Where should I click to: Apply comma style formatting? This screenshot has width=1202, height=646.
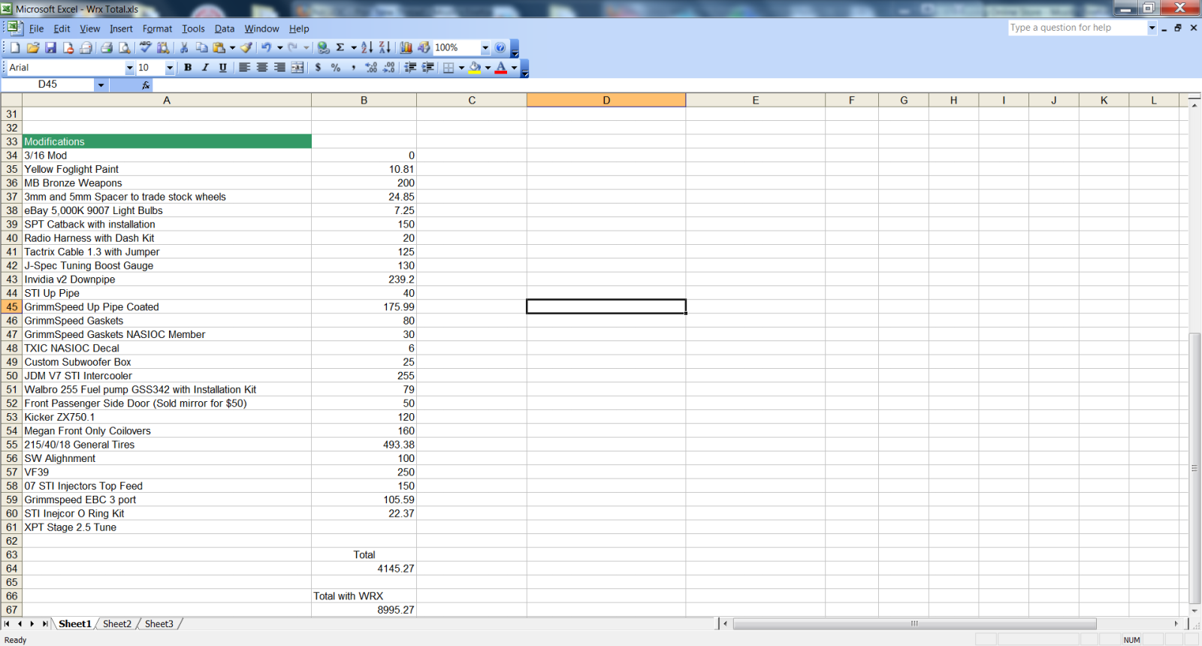coord(353,68)
